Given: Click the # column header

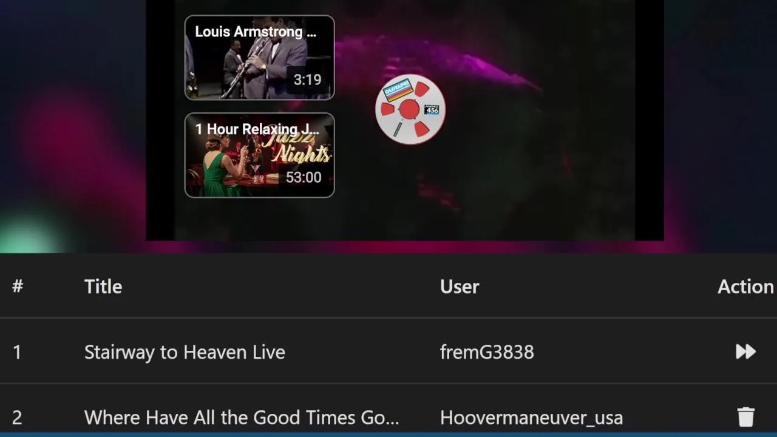Looking at the screenshot, I should click(18, 286).
